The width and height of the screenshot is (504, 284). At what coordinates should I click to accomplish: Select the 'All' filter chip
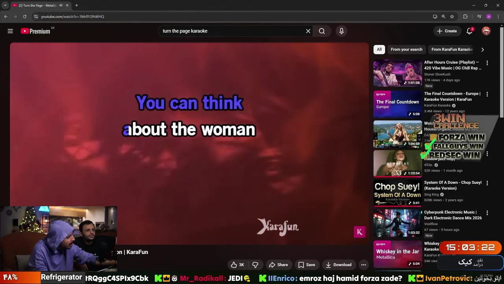pyautogui.click(x=379, y=49)
